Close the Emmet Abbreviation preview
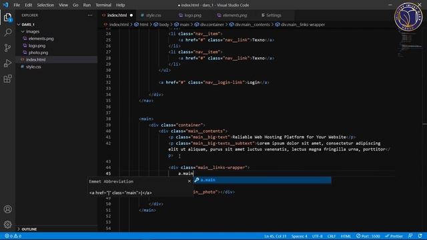The image size is (427, 240). tap(189, 181)
